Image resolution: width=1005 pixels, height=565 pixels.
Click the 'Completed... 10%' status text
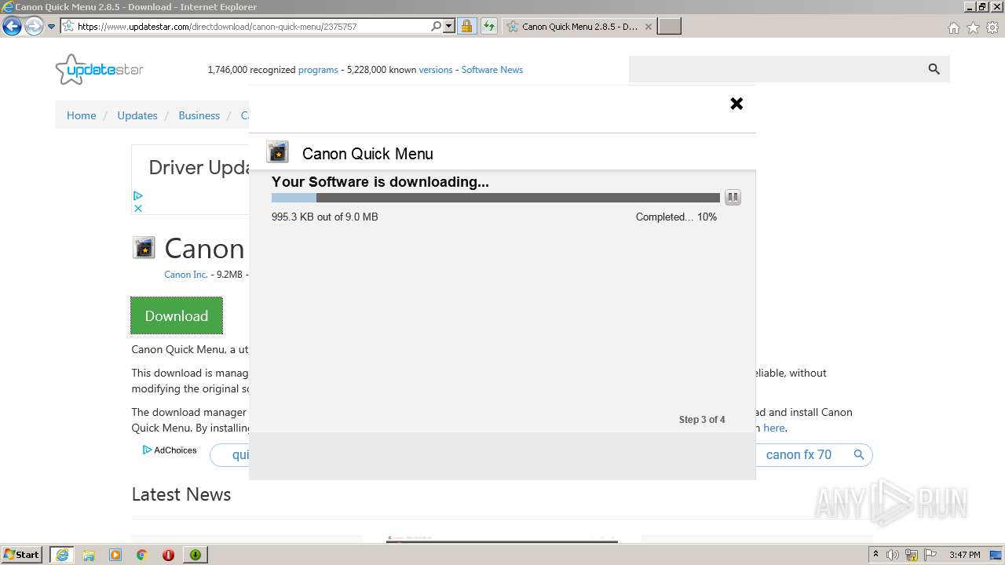point(676,217)
